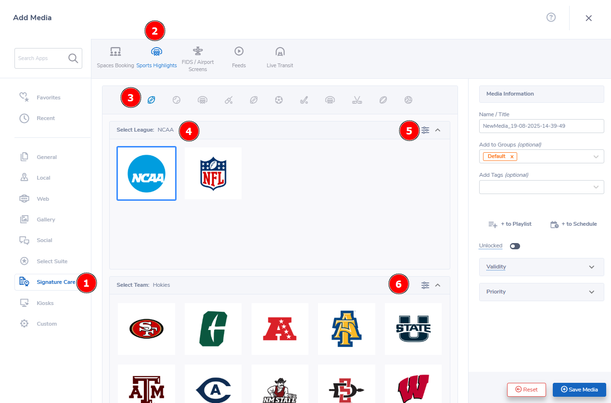Collapse the Select Team section
The image size is (611, 403).
[438, 285]
